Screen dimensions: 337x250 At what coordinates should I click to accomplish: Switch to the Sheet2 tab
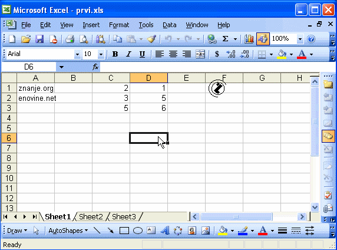click(91, 216)
